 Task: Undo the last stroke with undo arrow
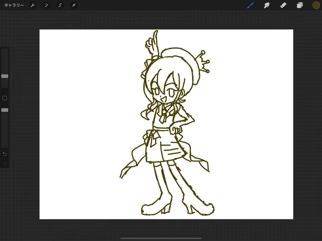tap(5, 154)
